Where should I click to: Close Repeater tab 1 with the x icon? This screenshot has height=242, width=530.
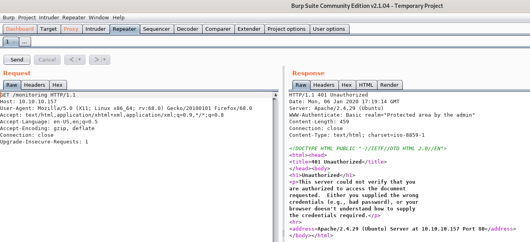pyautogui.click(x=14, y=42)
